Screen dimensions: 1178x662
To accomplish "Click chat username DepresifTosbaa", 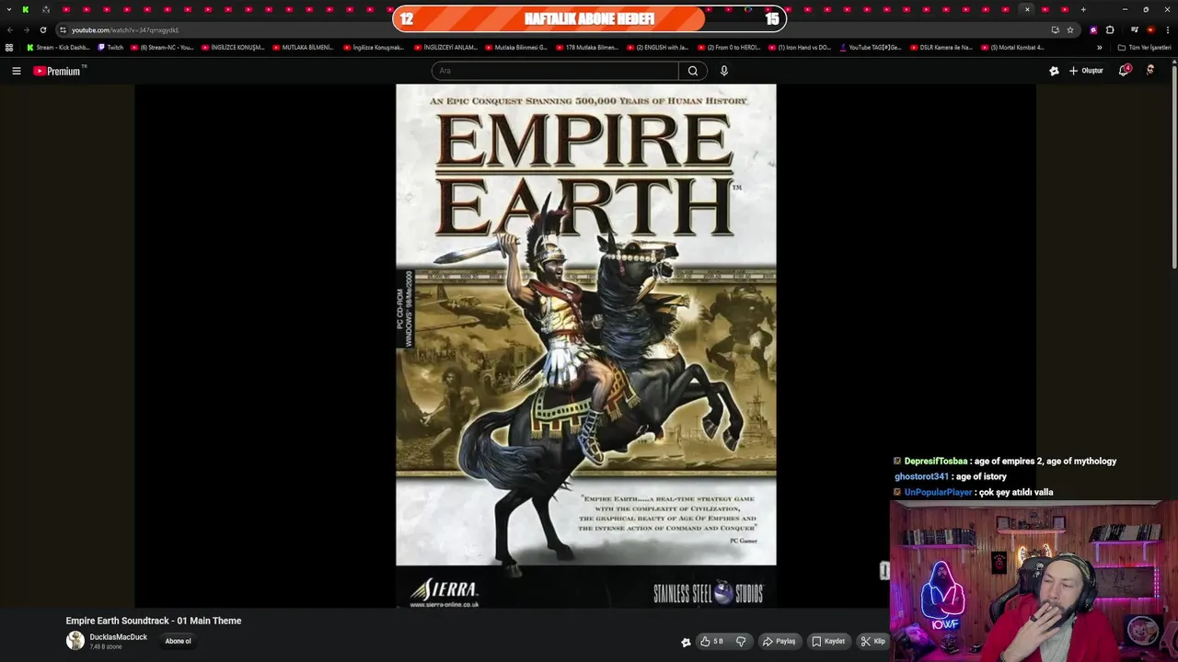I will (x=936, y=462).
